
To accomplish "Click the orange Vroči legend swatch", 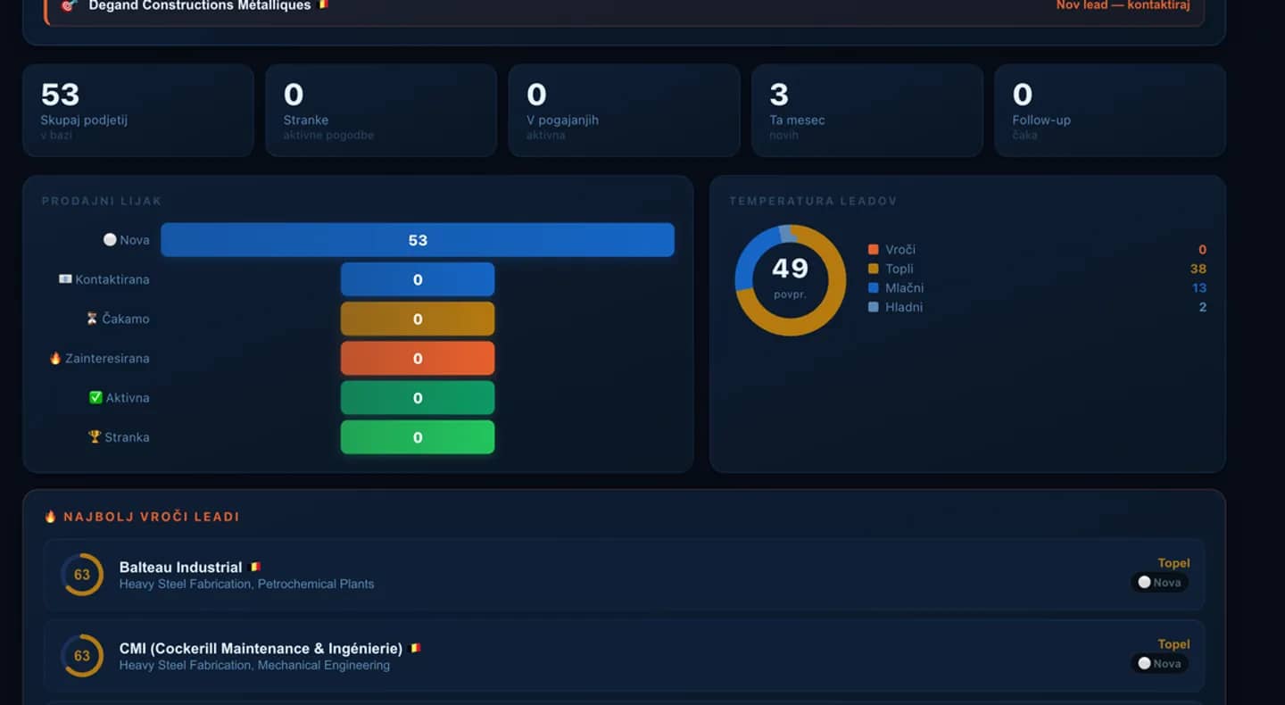I will point(874,250).
